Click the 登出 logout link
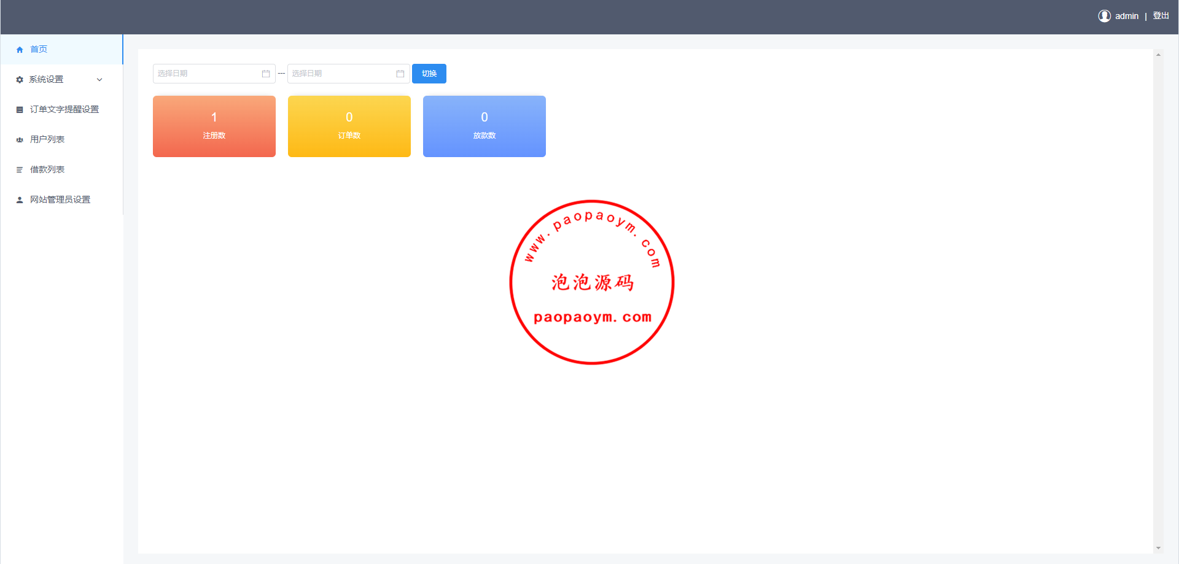 (1161, 16)
